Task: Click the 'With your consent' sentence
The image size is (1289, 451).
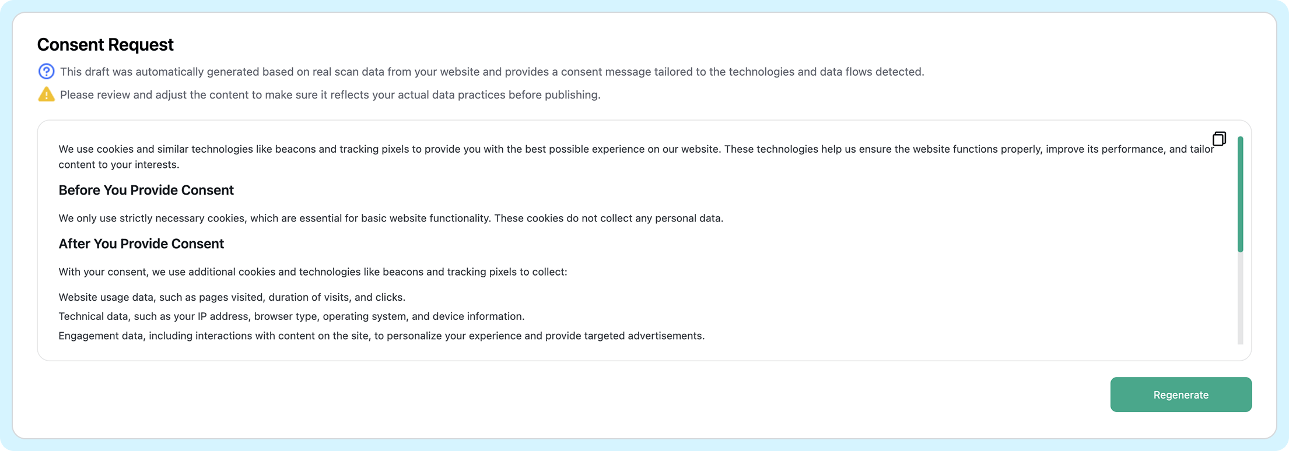Action: click(x=313, y=272)
